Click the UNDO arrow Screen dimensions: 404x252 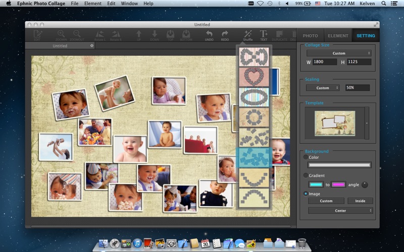click(x=209, y=35)
